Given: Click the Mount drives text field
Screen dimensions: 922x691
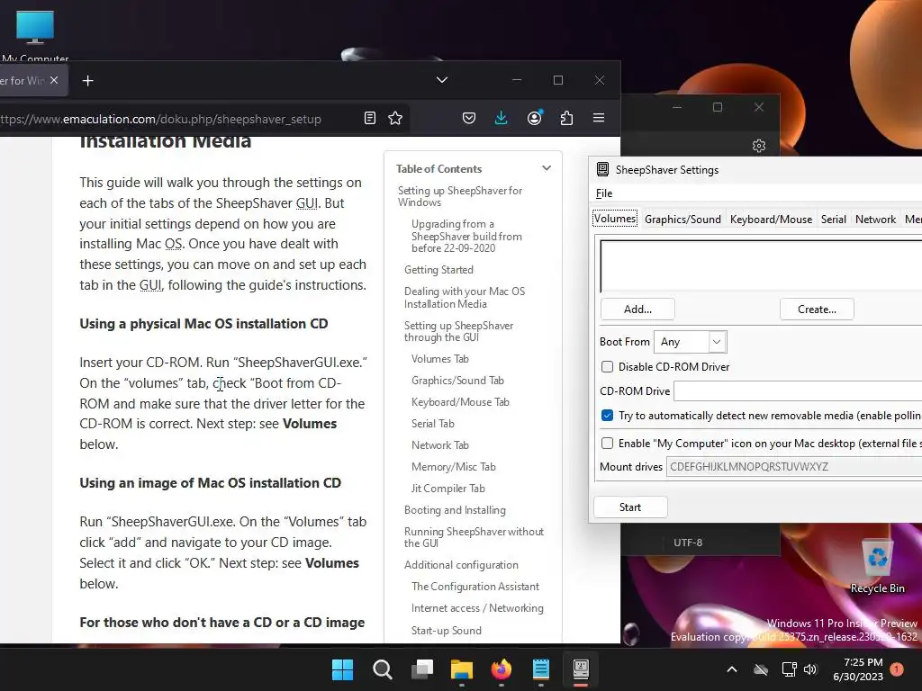Looking at the screenshot, I should [x=794, y=467].
